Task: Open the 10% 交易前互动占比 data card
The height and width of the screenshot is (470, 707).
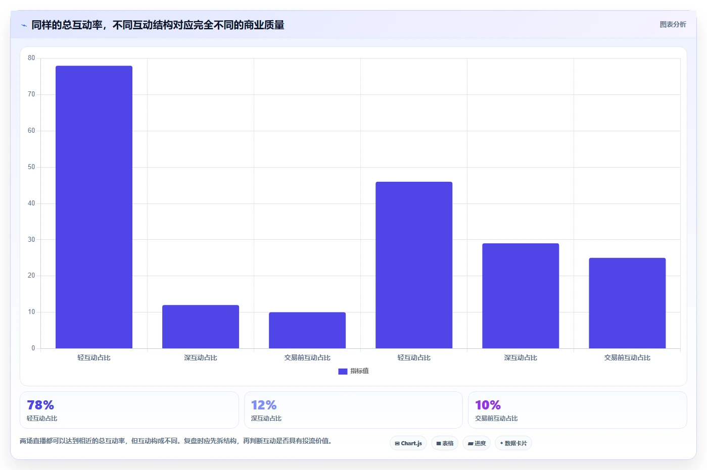Action: click(x=578, y=410)
